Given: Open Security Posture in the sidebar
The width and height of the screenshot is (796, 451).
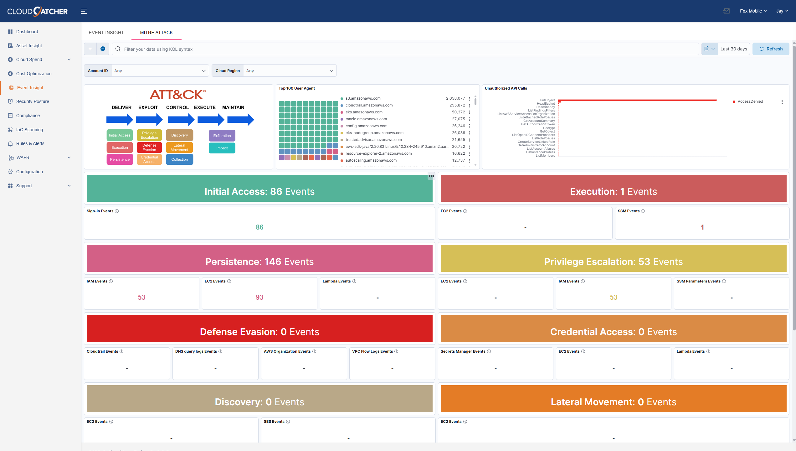Looking at the screenshot, I should [33, 101].
